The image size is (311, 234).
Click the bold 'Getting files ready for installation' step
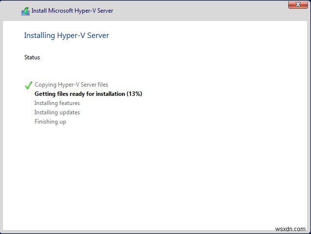pyautogui.click(x=80, y=94)
